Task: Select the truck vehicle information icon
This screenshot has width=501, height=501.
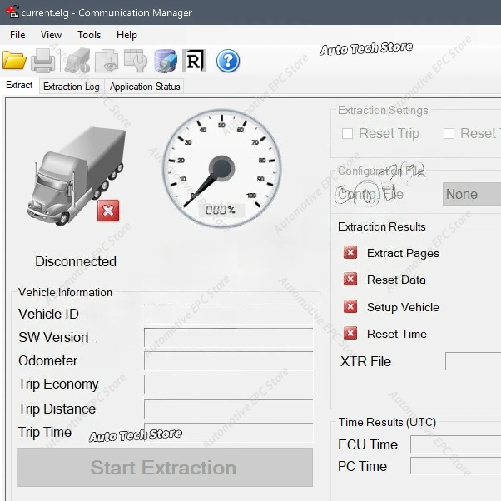Action: point(77,61)
